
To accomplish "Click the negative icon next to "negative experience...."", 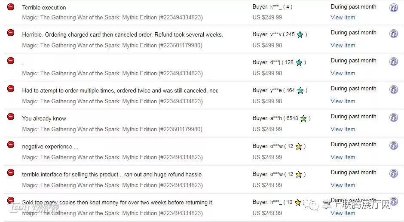I will (x=11, y=145).
